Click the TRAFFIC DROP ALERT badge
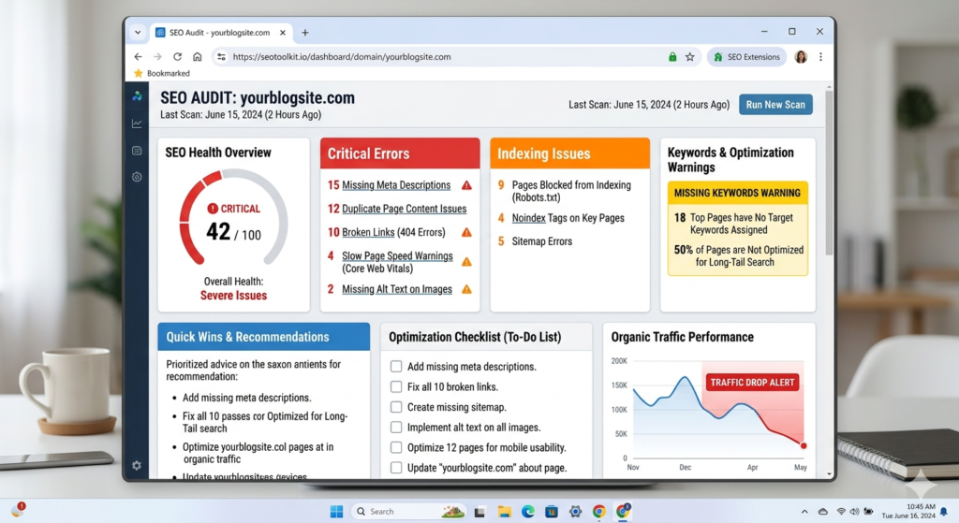Screen dimensions: 959x523 (x=752, y=383)
